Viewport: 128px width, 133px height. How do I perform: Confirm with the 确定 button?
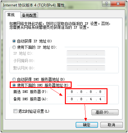pyautogui.click(x=87, y=125)
